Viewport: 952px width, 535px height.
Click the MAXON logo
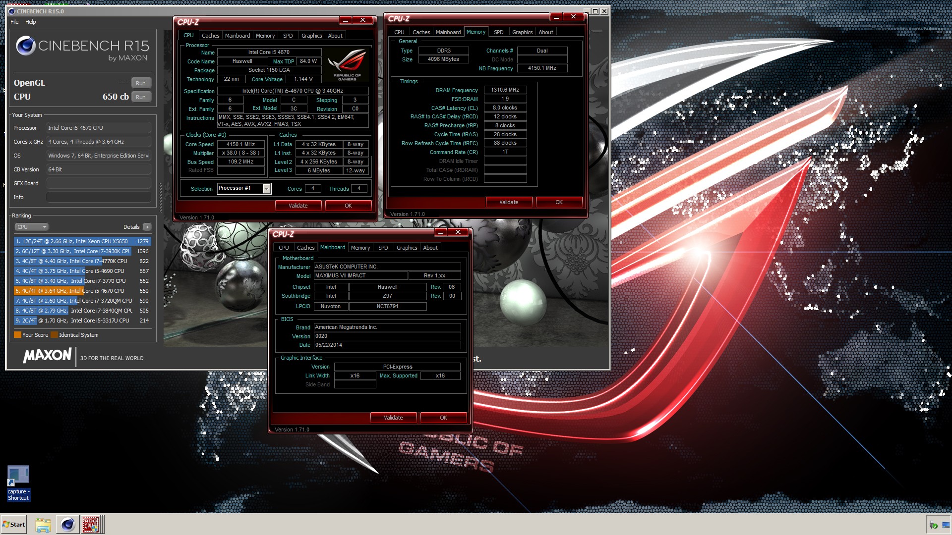(x=47, y=356)
